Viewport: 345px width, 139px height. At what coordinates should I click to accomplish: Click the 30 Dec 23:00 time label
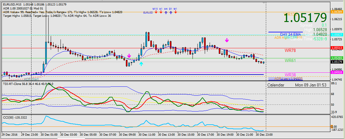tap(265, 134)
